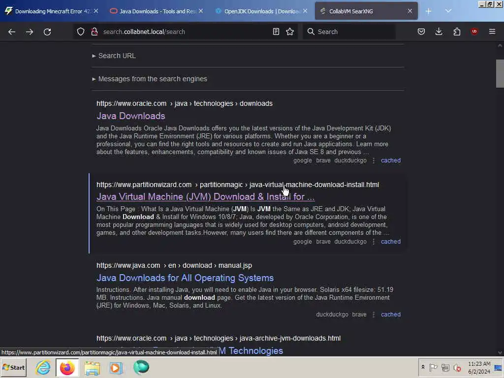The width and height of the screenshot is (504, 378).
Task: Click the partitionwizard.com result URL
Action: click(x=238, y=185)
